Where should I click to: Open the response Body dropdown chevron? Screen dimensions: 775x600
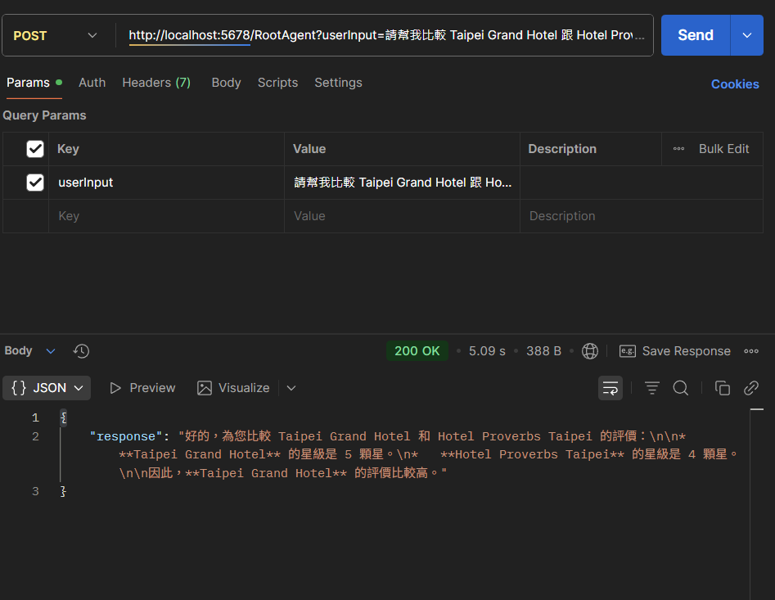point(51,351)
